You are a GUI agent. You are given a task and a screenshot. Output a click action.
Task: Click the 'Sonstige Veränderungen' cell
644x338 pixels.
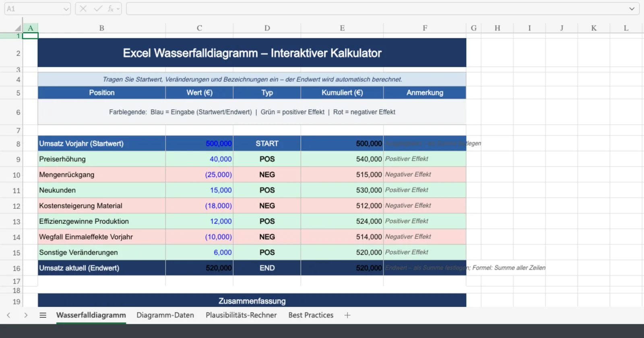click(x=102, y=252)
